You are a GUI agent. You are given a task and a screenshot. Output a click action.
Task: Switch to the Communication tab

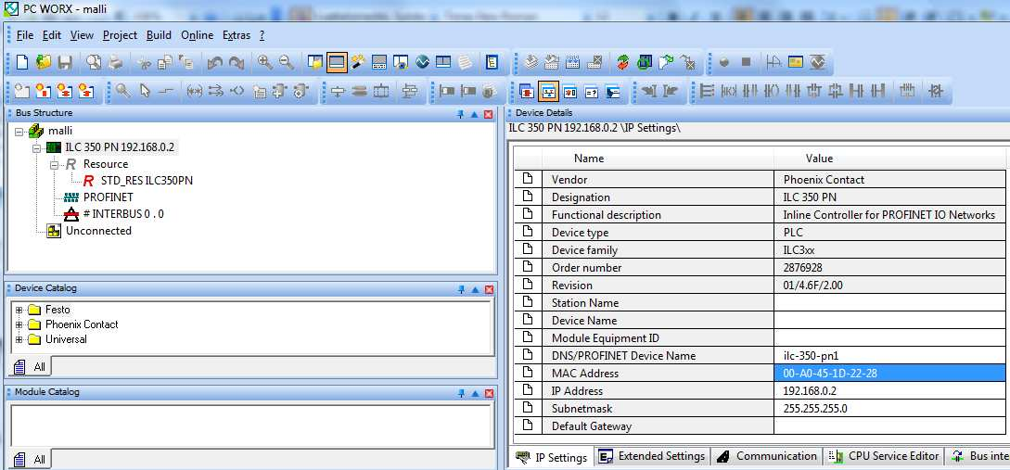tap(768, 456)
